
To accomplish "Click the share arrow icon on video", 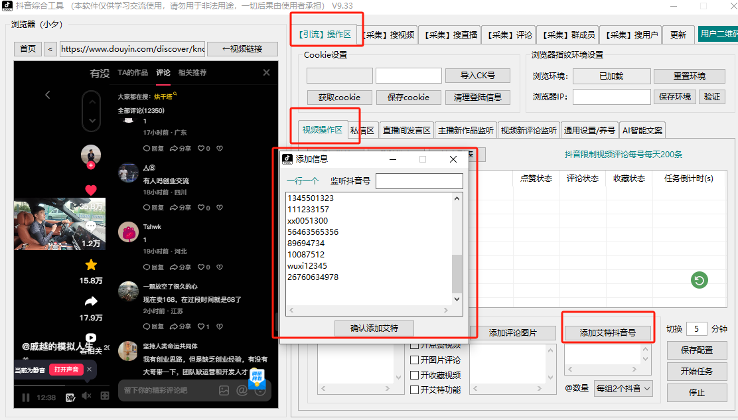I will point(91,301).
